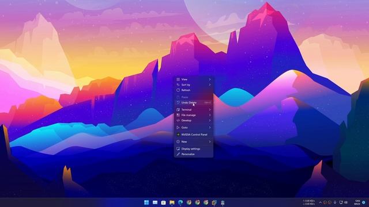Click the speaker volume tray icon

tap(346, 202)
